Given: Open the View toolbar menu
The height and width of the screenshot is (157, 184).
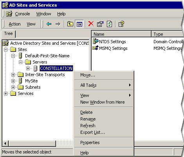Looking at the screenshot, I should pyautogui.click(x=31, y=24).
